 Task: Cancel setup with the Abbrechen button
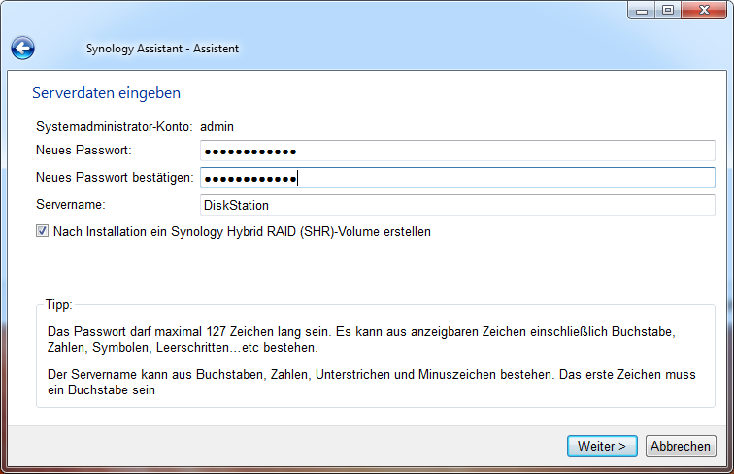[681, 446]
